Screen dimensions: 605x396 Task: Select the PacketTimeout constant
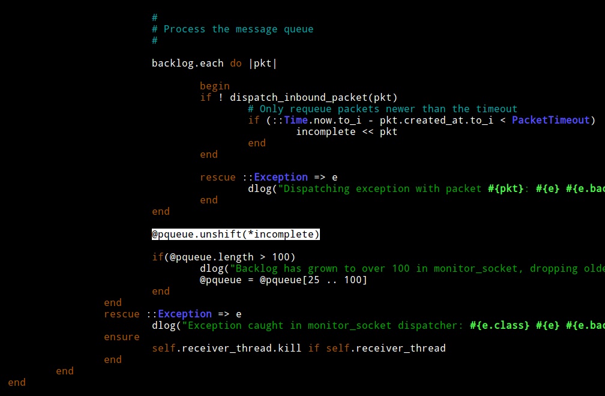click(550, 120)
